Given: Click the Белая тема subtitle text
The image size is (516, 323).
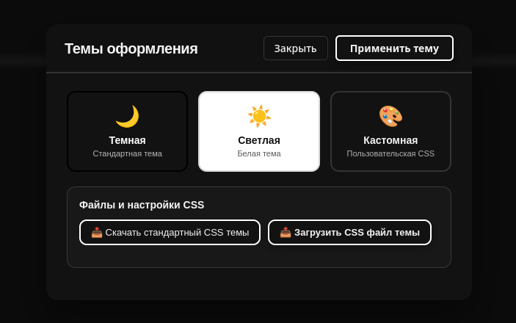Looking at the screenshot, I should (x=259, y=153).
